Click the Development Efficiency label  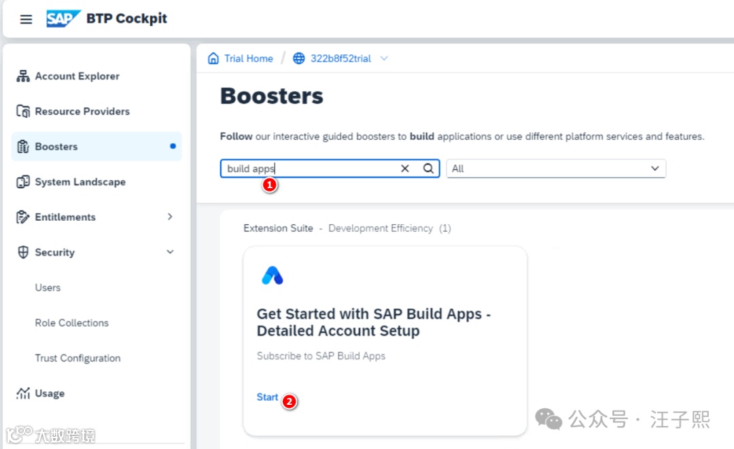(381, 228)
